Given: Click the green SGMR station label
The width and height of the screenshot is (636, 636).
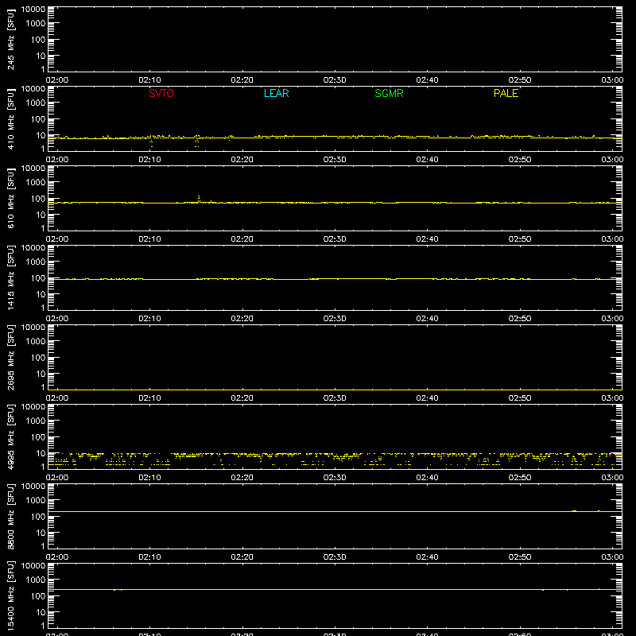Looking at the screenshot, I should pos(389,93).
